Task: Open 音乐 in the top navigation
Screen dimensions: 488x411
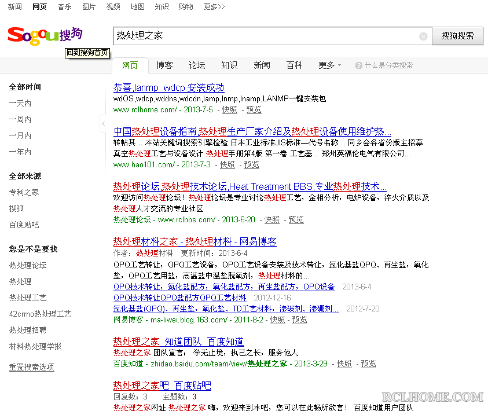Action: pos(64,6)
